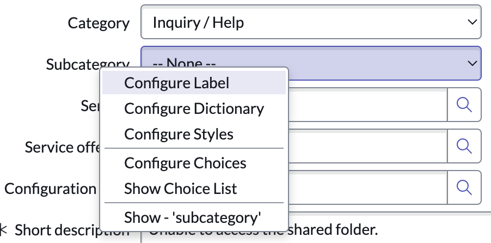491x243 pixels.
Task: Select the Configure Styles menu entry
Action: [194, 134]
